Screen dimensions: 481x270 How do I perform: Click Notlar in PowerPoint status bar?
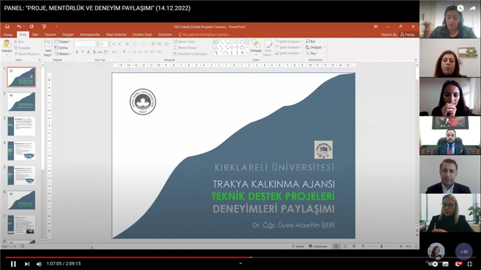[x=297, y=247]
